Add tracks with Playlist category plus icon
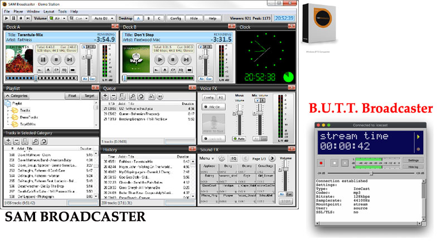Image resolution: width=446 pixels, height=245 pixels. [x=8, y=141]
